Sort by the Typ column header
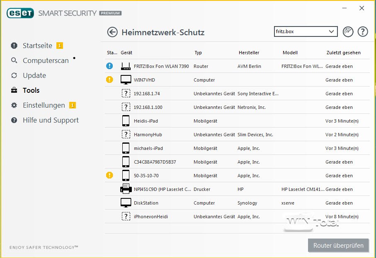 coord(198,53)
